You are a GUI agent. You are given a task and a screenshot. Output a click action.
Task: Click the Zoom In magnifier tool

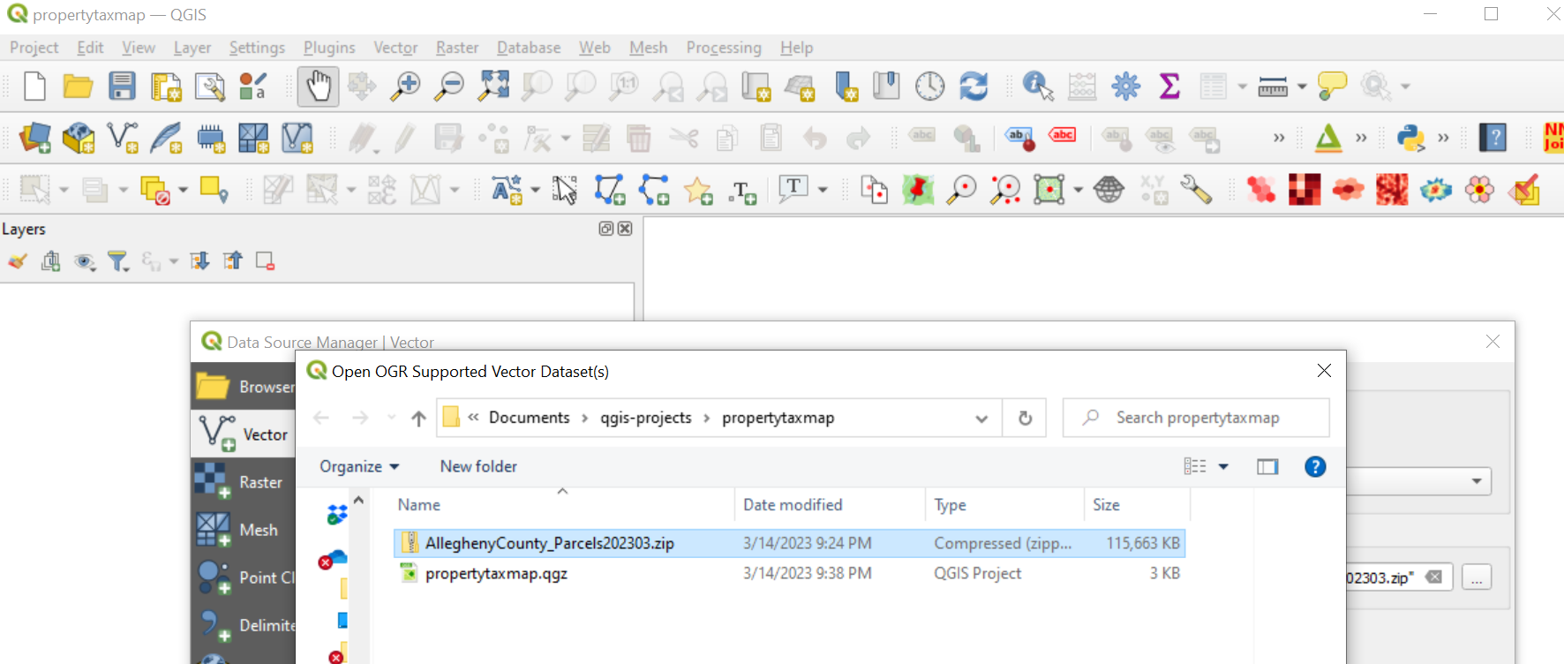pyautogui.click(x=405, y=86)
